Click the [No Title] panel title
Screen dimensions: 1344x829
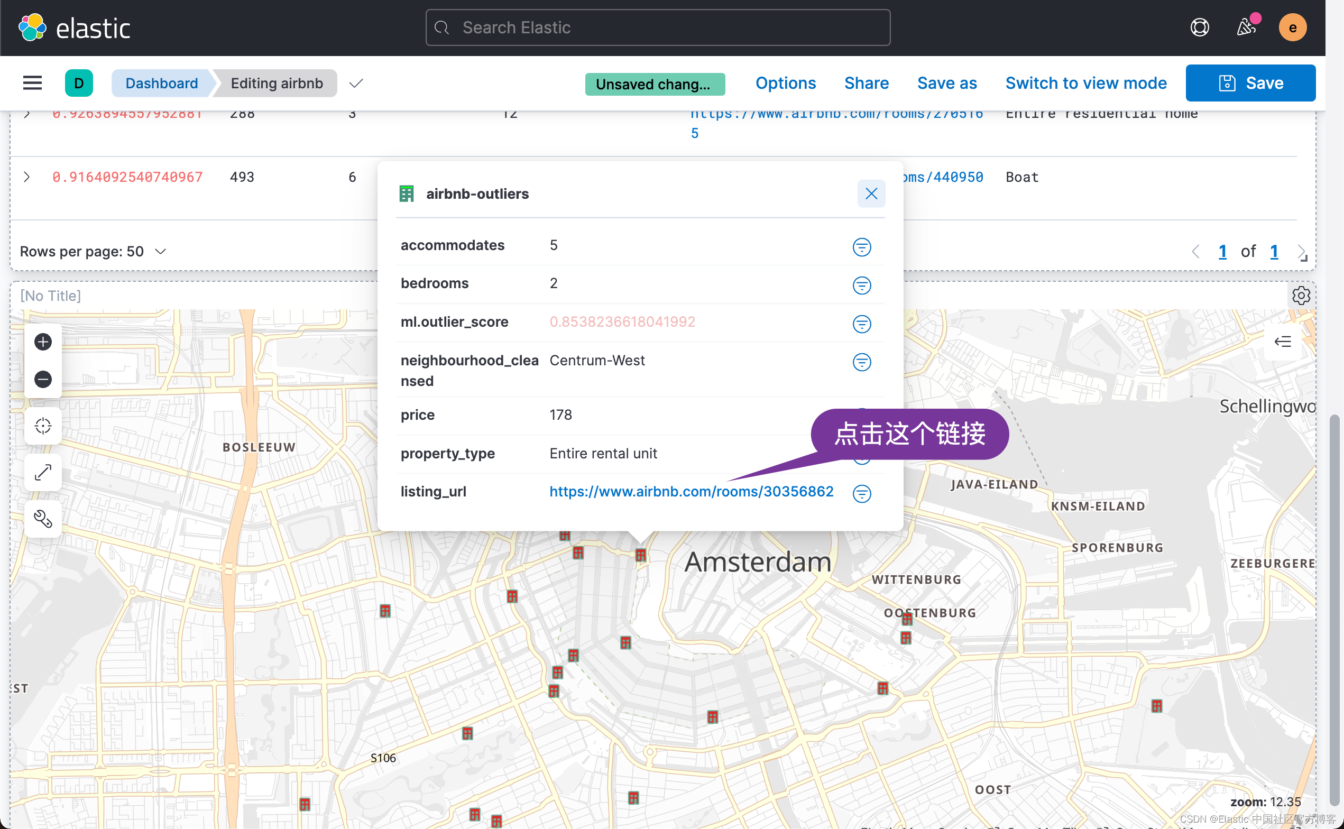(50, 296)
